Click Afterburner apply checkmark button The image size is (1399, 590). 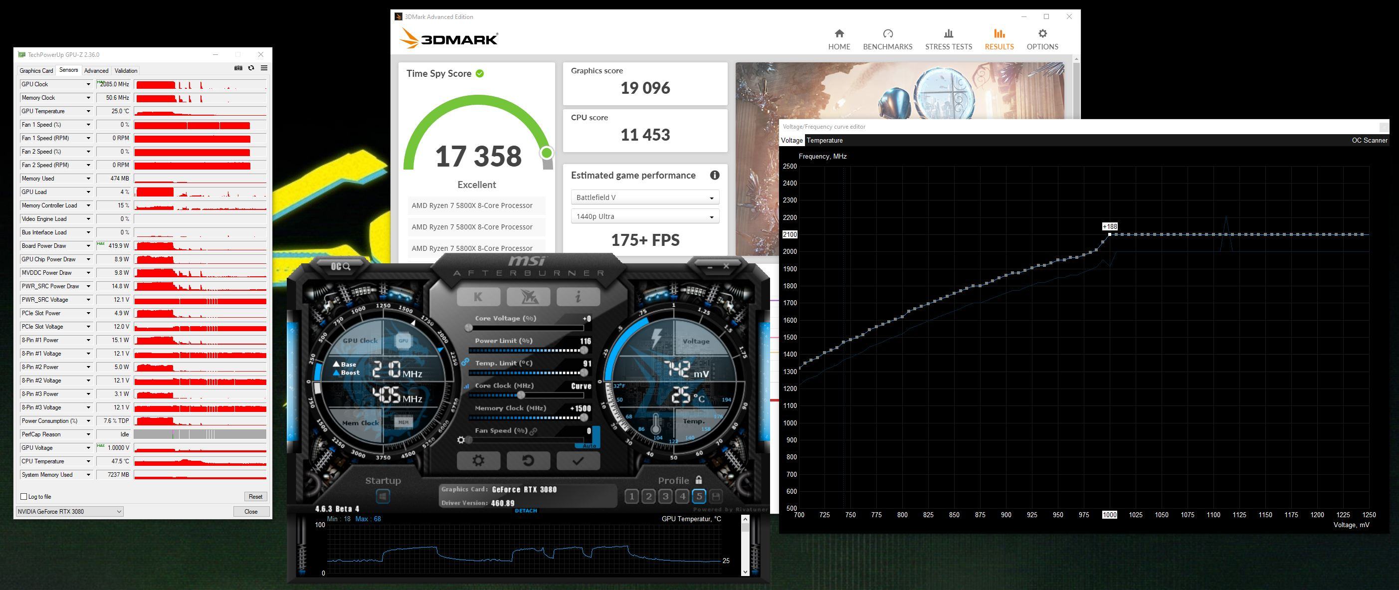578,461
